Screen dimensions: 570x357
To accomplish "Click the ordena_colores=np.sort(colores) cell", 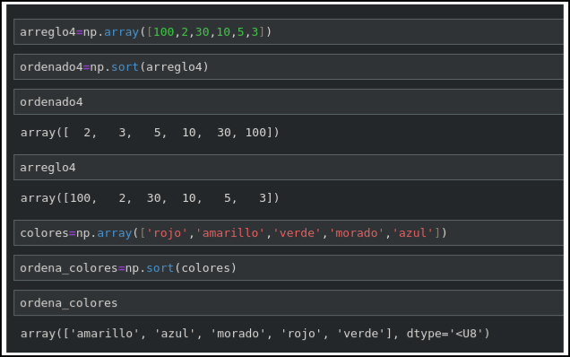I will (x=289, y=268).
